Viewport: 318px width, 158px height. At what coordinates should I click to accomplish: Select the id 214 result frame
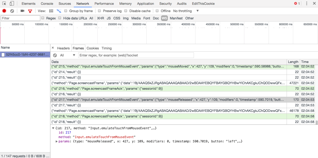coord(183,72)
